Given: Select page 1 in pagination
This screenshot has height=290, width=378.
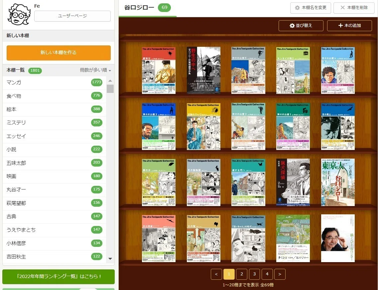Looking at the screenshot, I should pyautogui.click(x=229, y=274).
